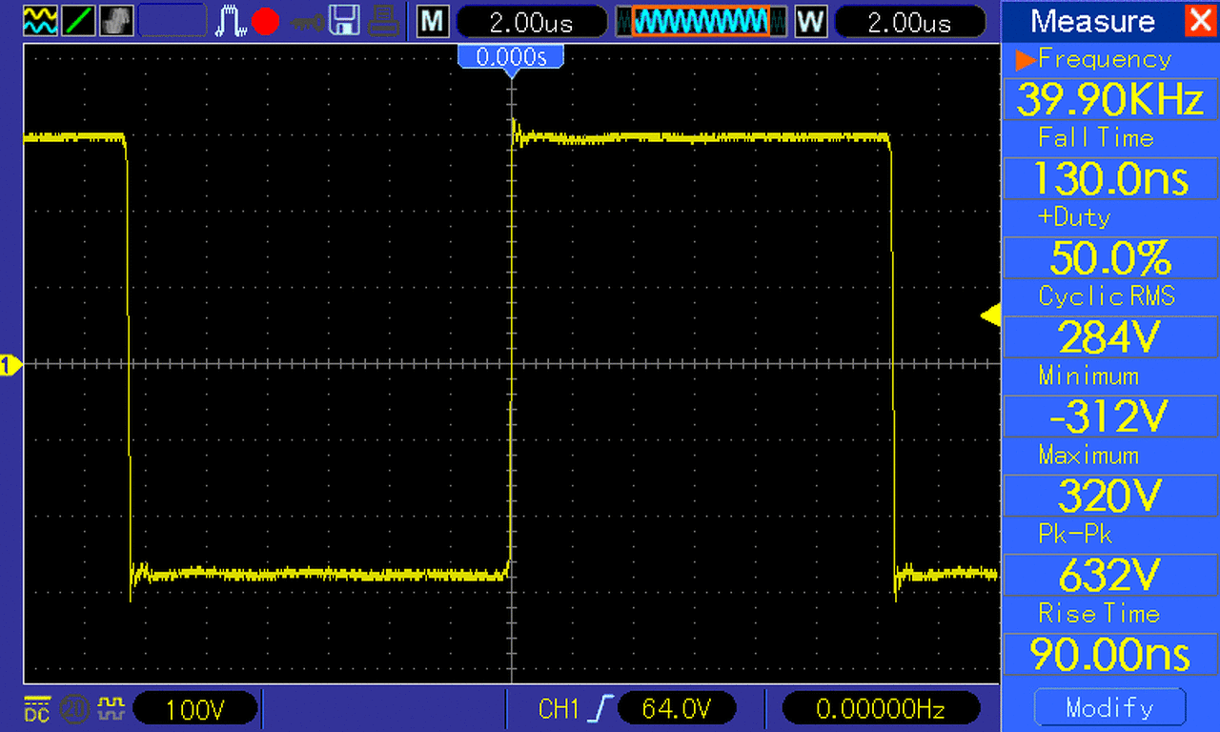Click the M main timebase icon

coord(433,21)
